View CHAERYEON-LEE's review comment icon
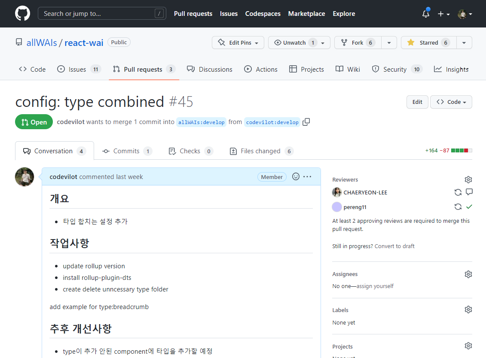 tap(469, 192)
